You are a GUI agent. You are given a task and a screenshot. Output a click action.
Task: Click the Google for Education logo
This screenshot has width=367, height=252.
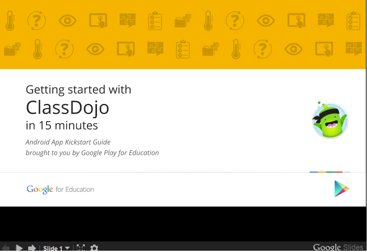[60, 189]
